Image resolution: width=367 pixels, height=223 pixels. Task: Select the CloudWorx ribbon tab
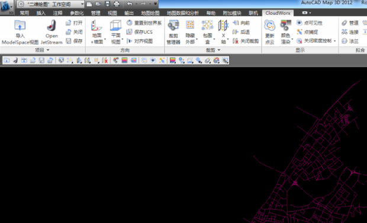click(x=278, y=13)
